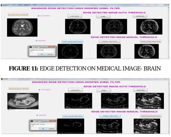The image size is (171, 137).
Task: Click the FIGURE 11 caption text
Action: tap(85, 68)
